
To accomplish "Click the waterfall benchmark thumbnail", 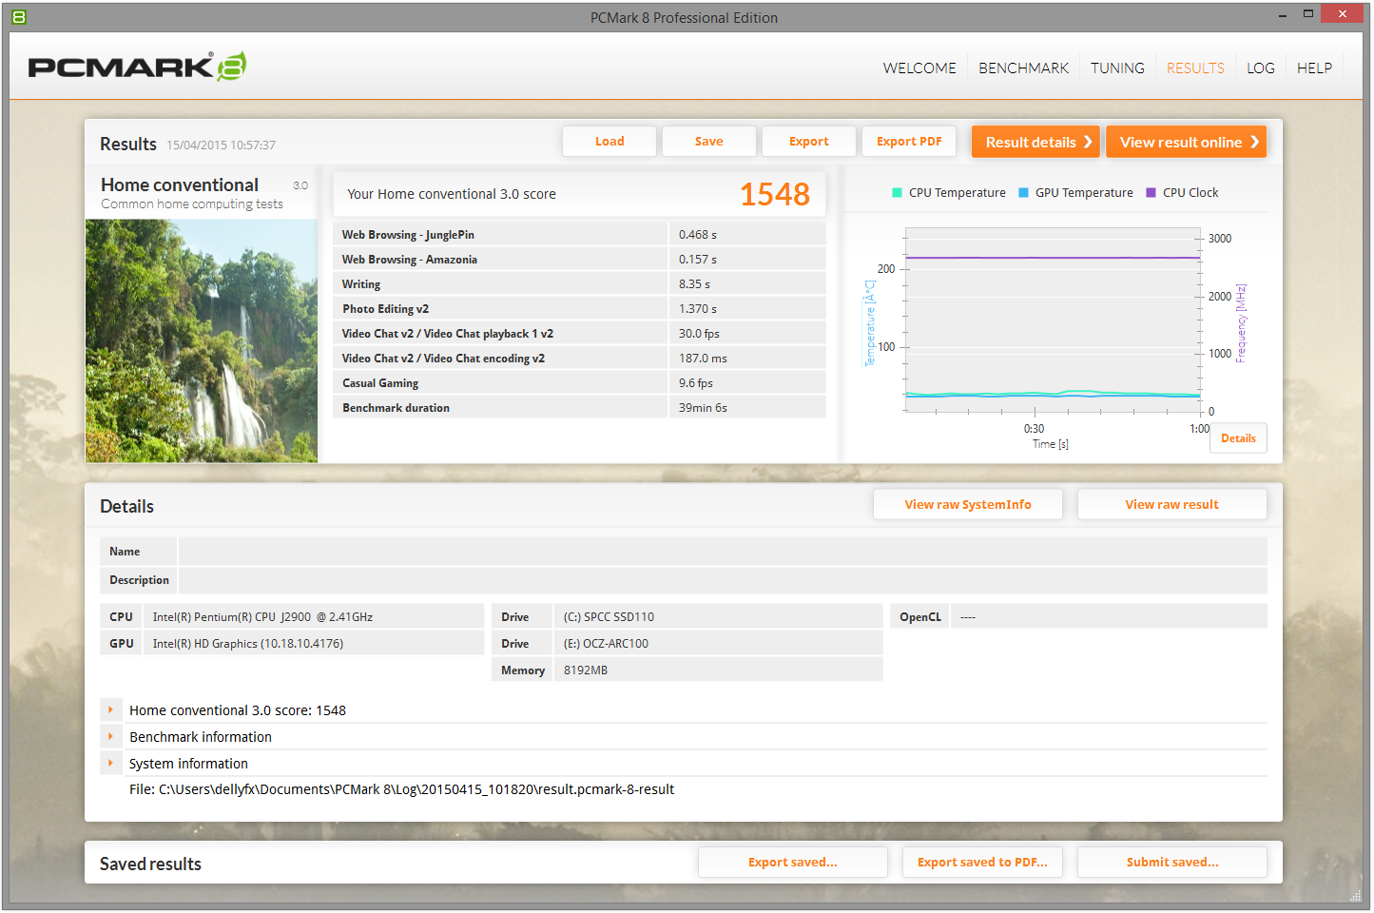I will [202, 341].
